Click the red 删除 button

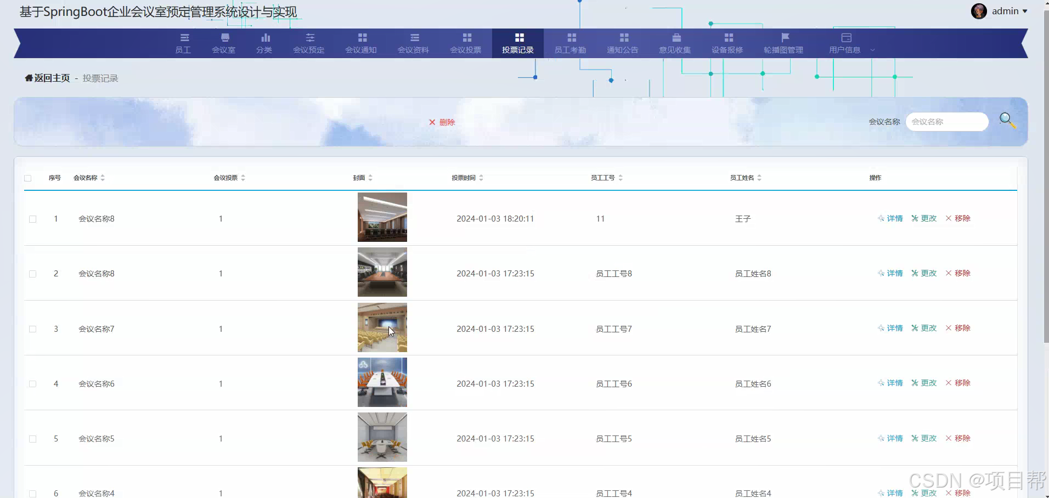pyautogui.click(x=442, y=122)
